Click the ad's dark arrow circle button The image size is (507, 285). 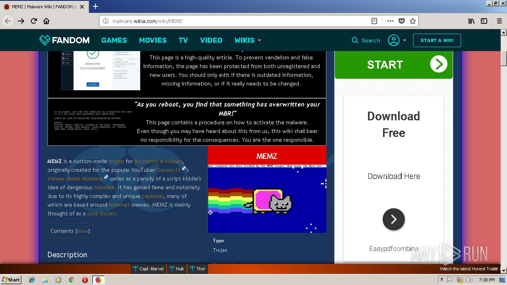click(x=394, y=219)
